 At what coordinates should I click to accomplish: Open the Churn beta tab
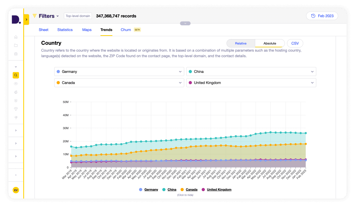tap(131, 30)
